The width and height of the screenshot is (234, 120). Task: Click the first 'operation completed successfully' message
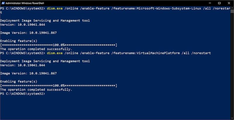point(36,49)
